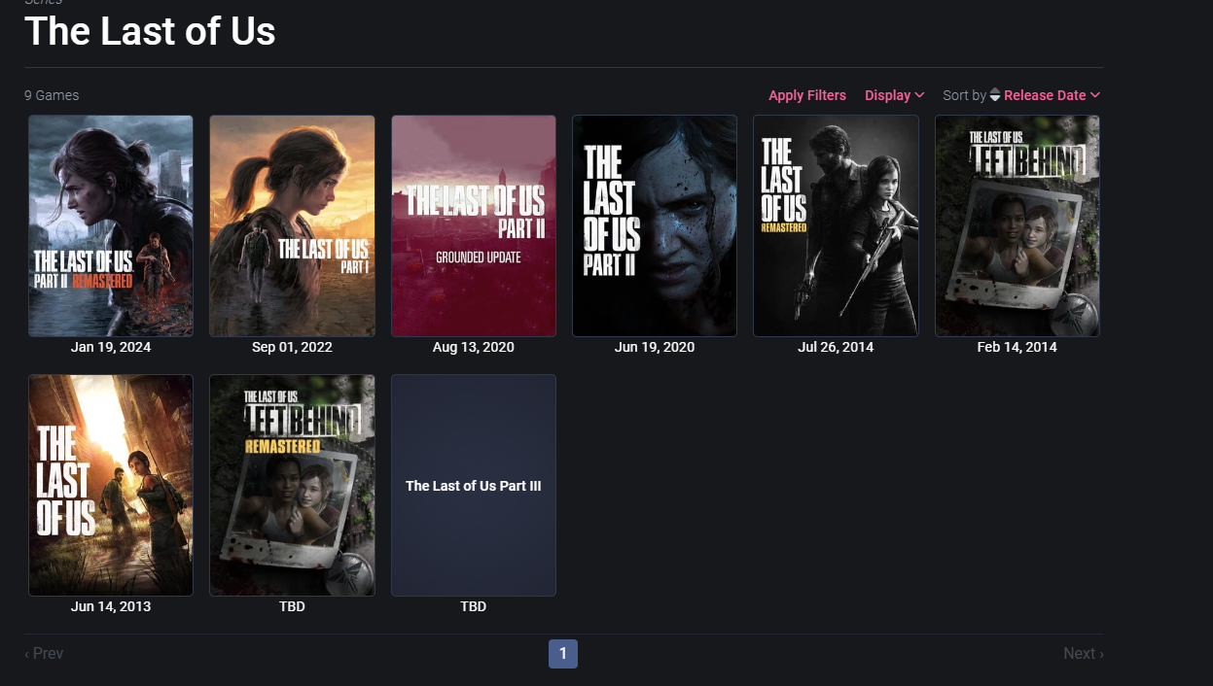
Task: Open The Last of Us Part I cover
Action: pyautogui.click(x=292, y=226)
